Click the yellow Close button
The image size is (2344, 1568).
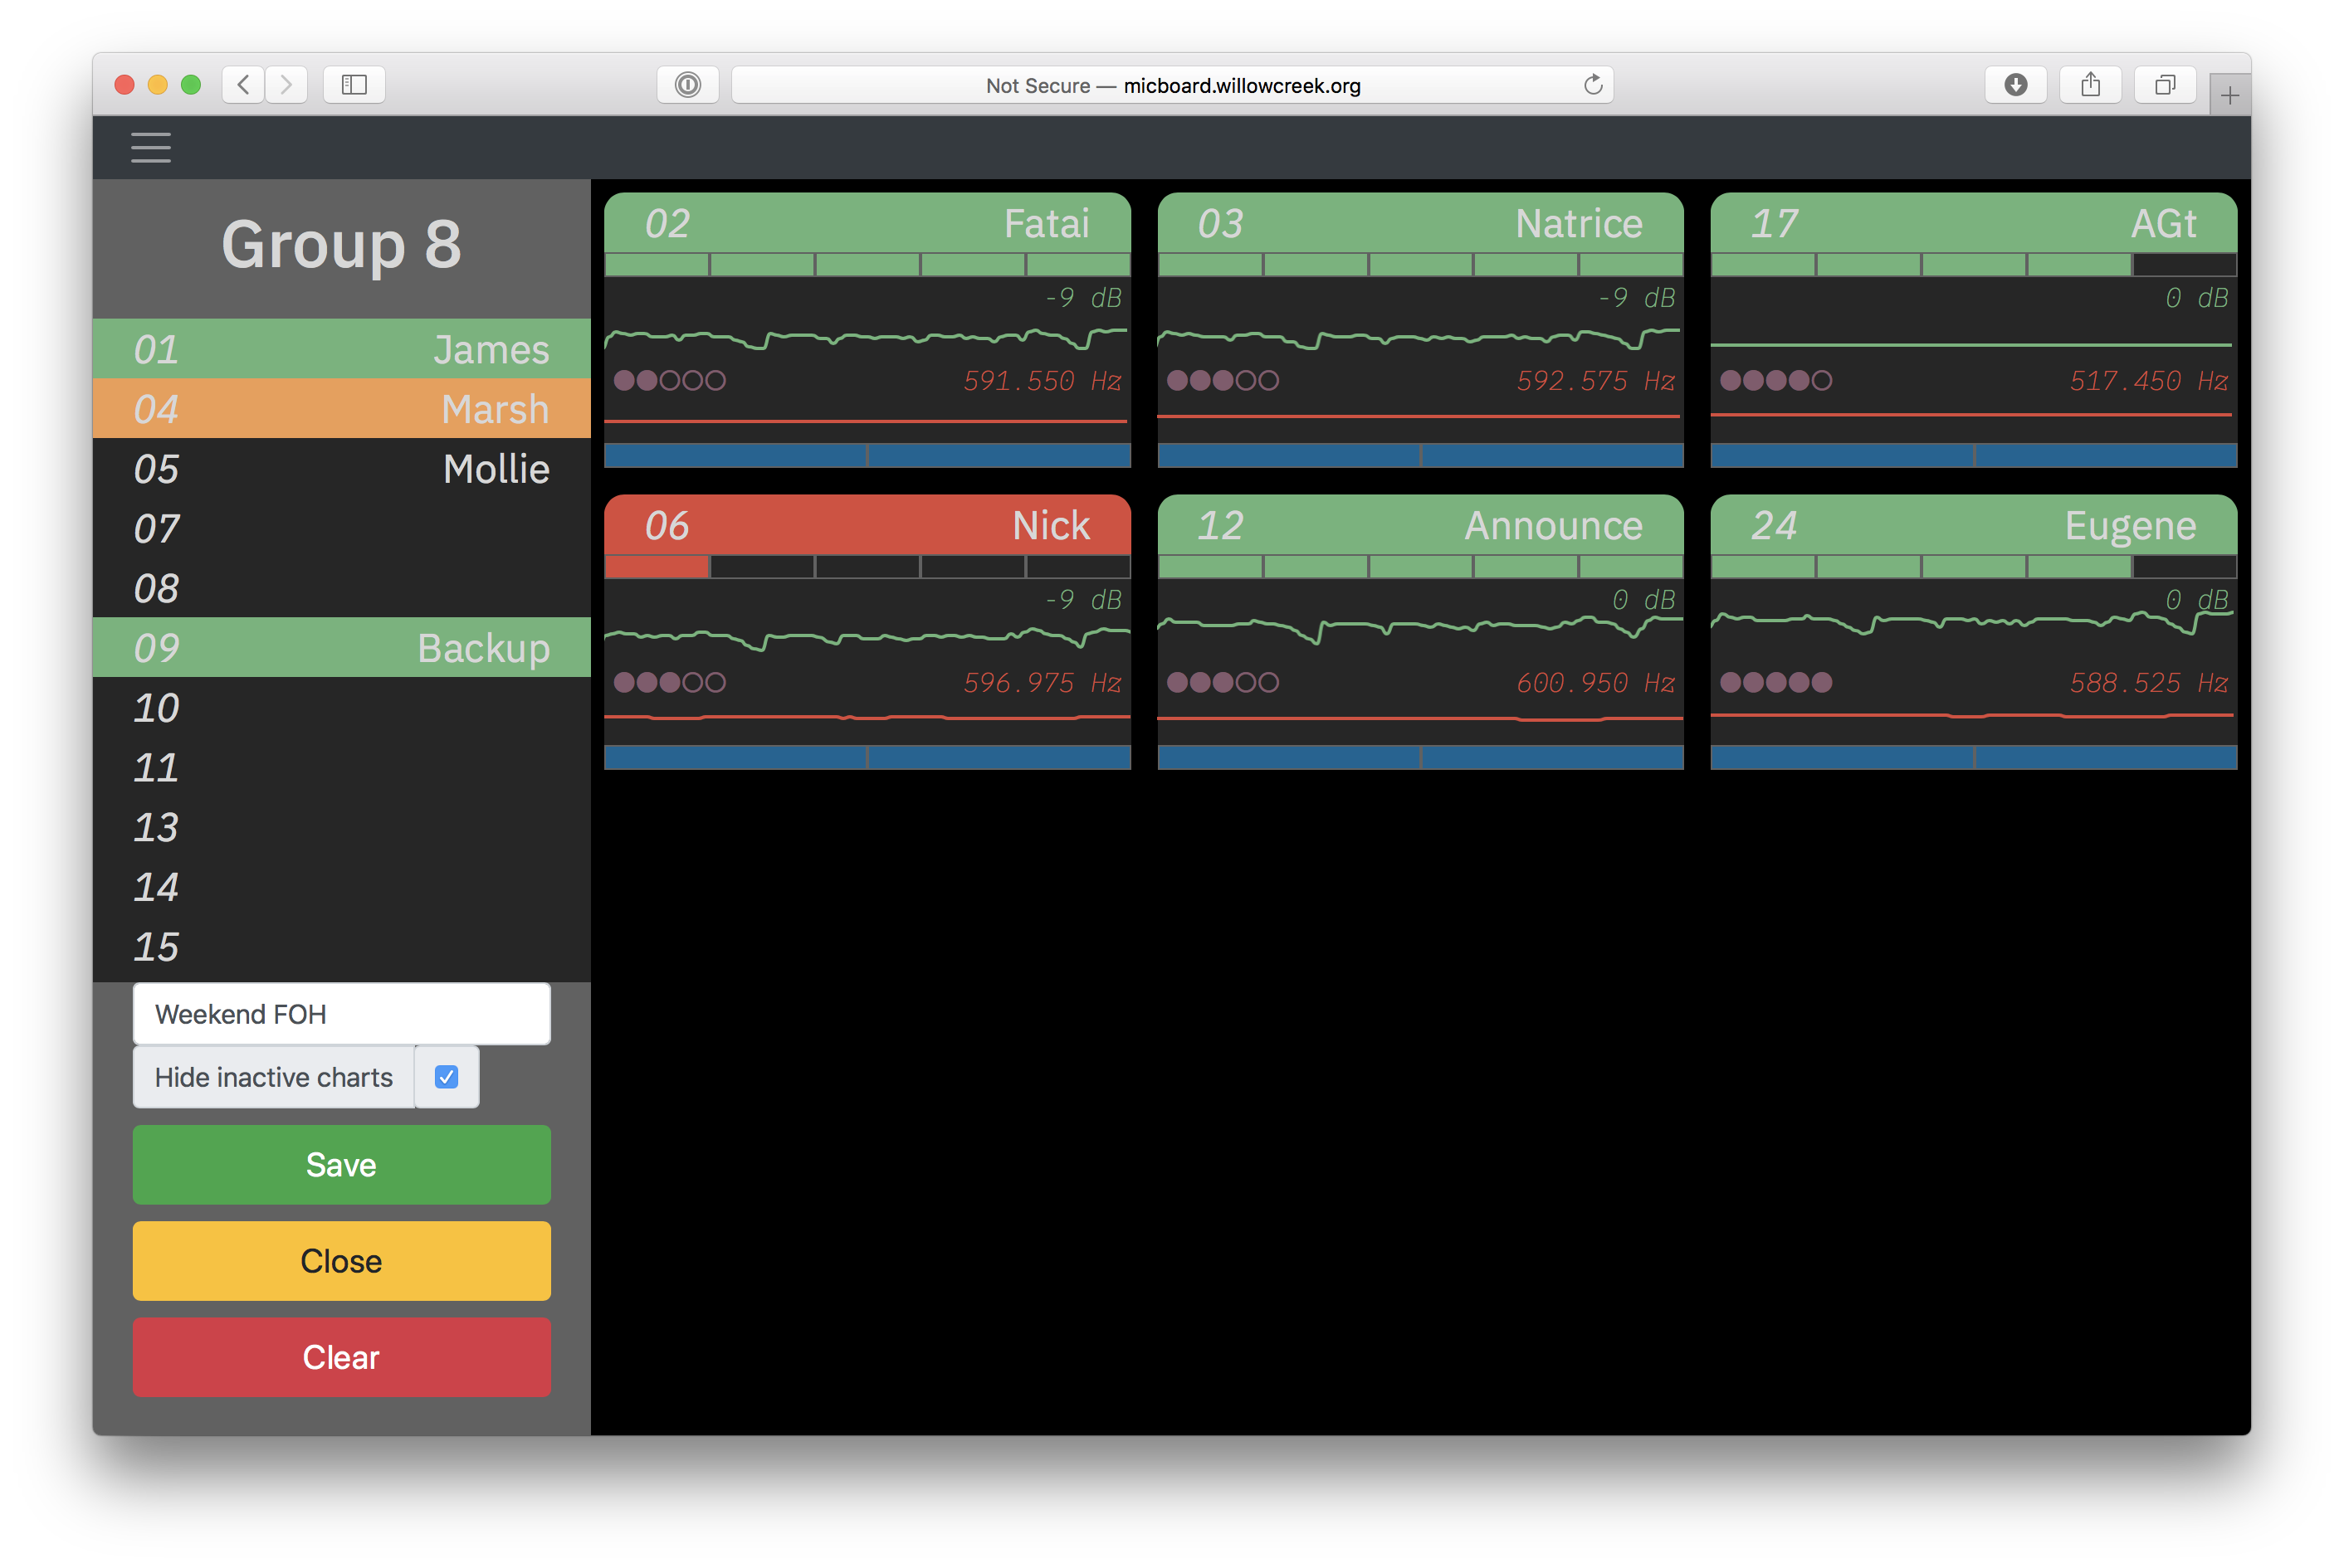[341, 1261]
